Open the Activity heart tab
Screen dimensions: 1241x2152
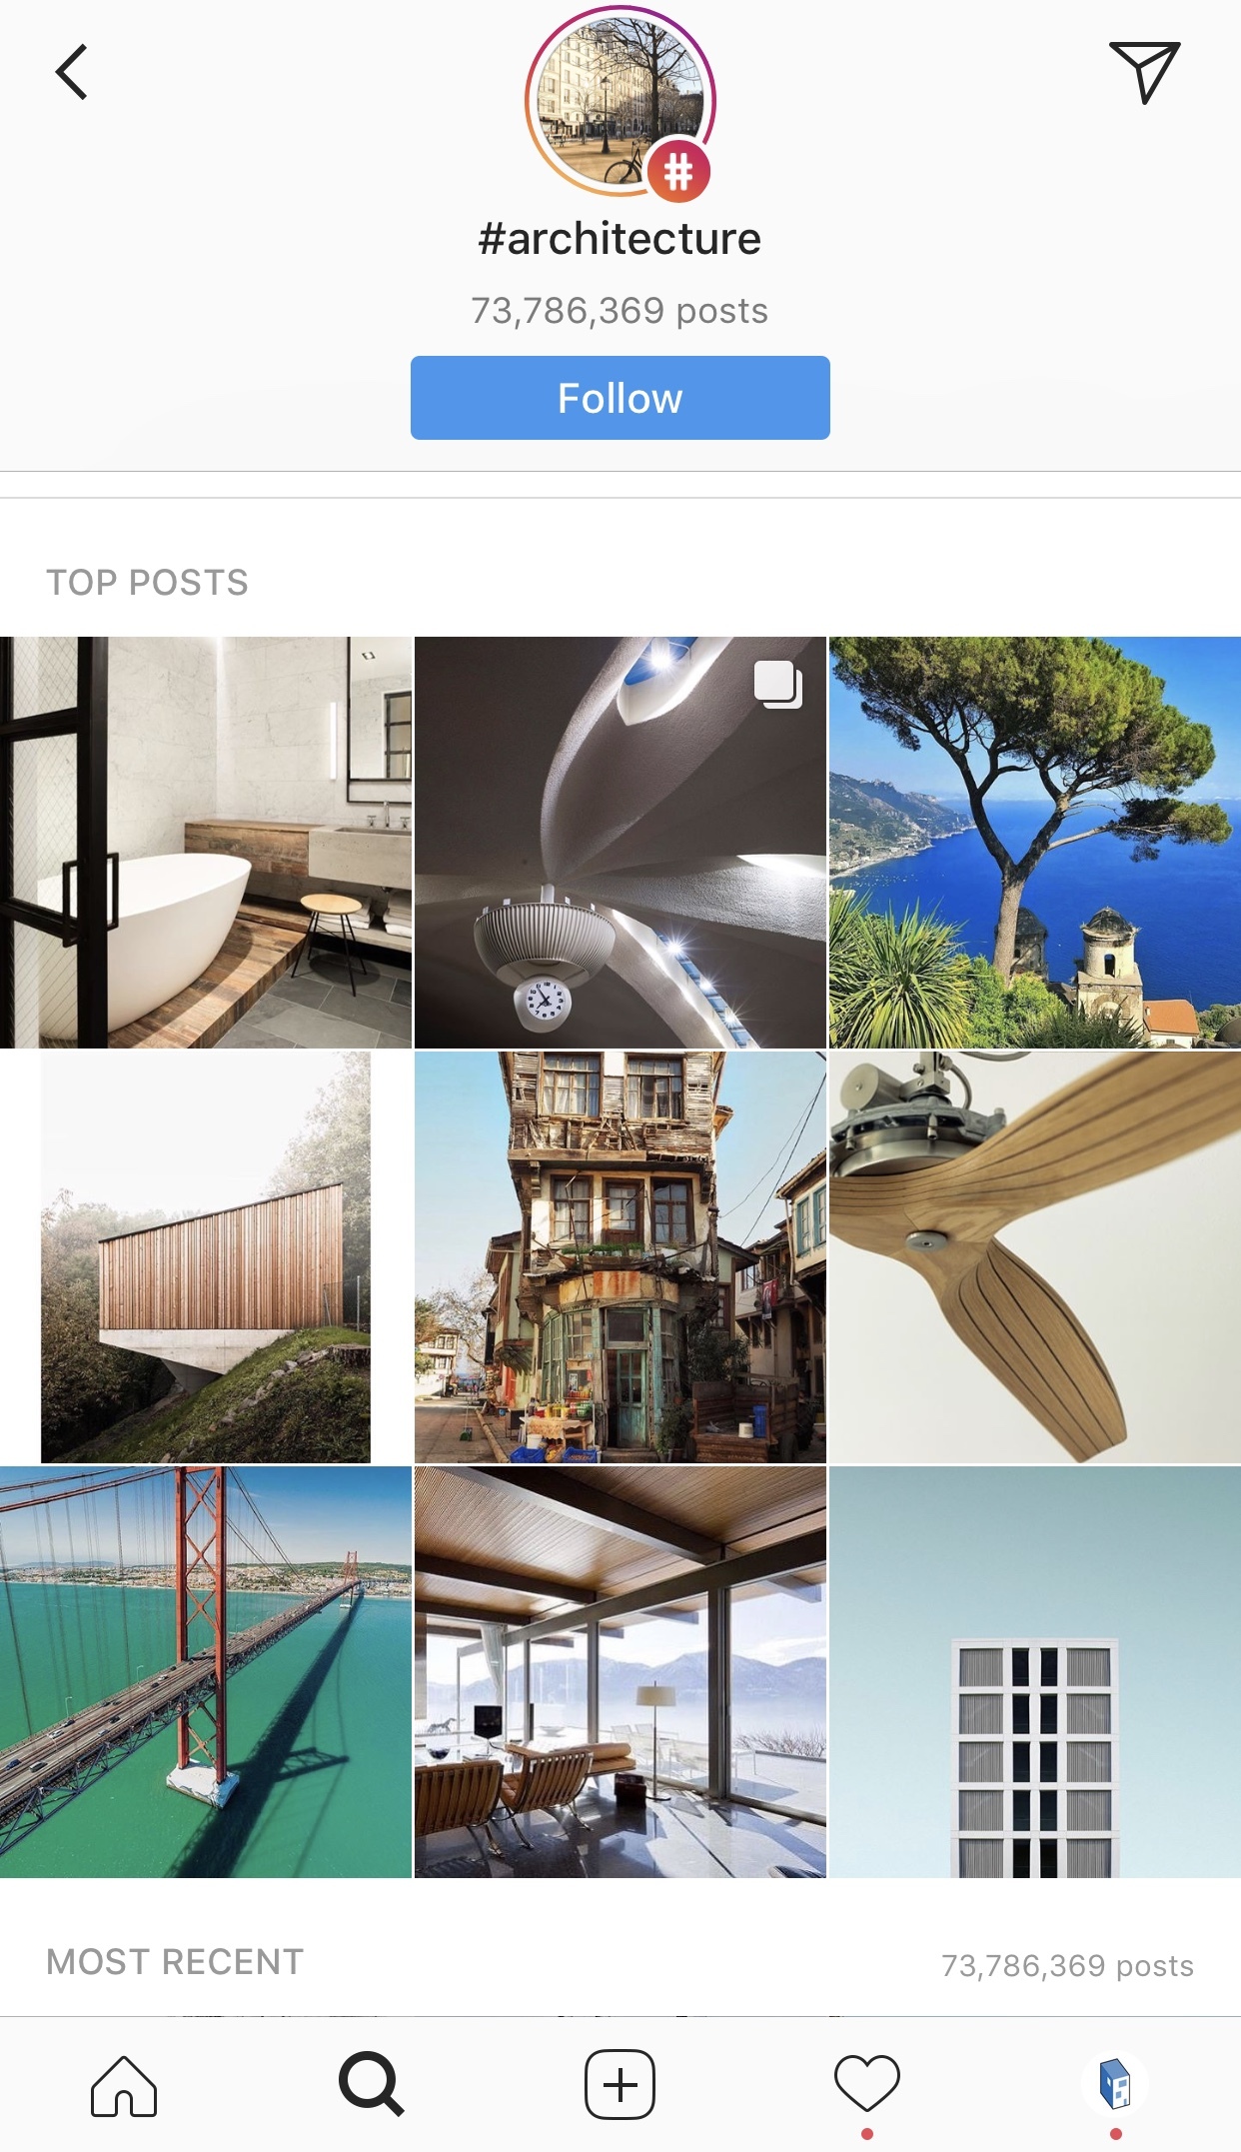click(867, 2084)
